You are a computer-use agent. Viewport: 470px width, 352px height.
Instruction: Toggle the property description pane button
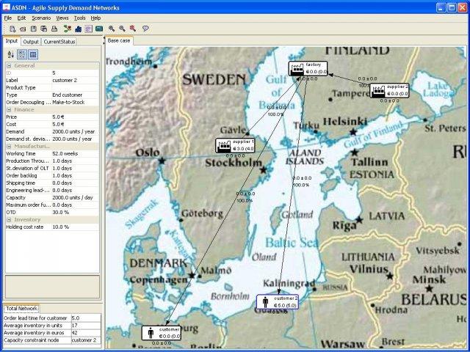(33, 54)
